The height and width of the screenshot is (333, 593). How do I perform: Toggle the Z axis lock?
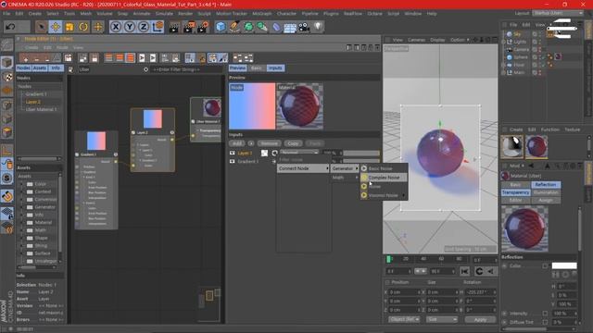144,27
